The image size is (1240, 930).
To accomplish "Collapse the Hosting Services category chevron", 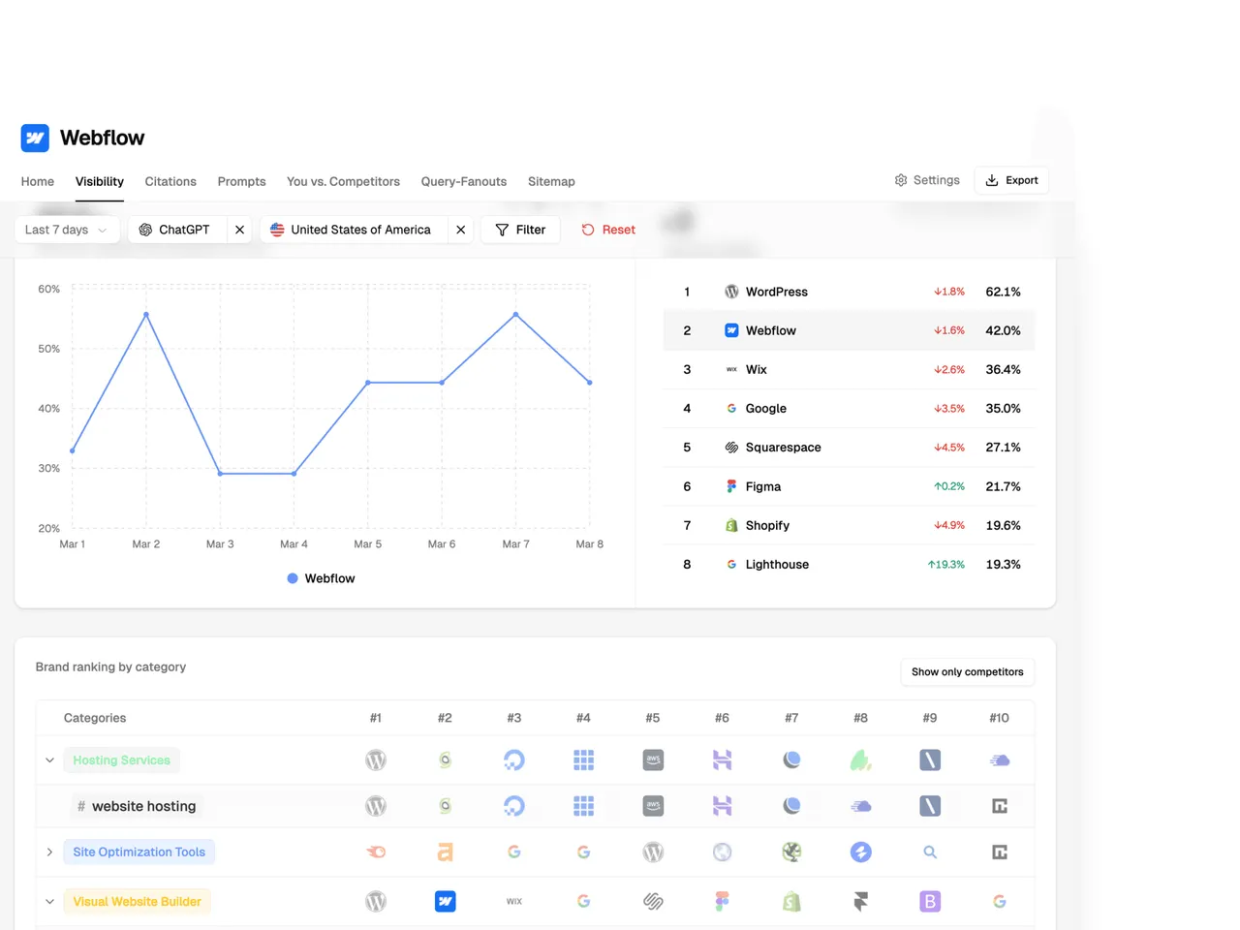I will [49, 760].
